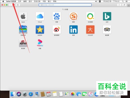Click the date and time in menu bar
Image resolution: width=130 pixels, height=98 pixels.
[111, 1]
